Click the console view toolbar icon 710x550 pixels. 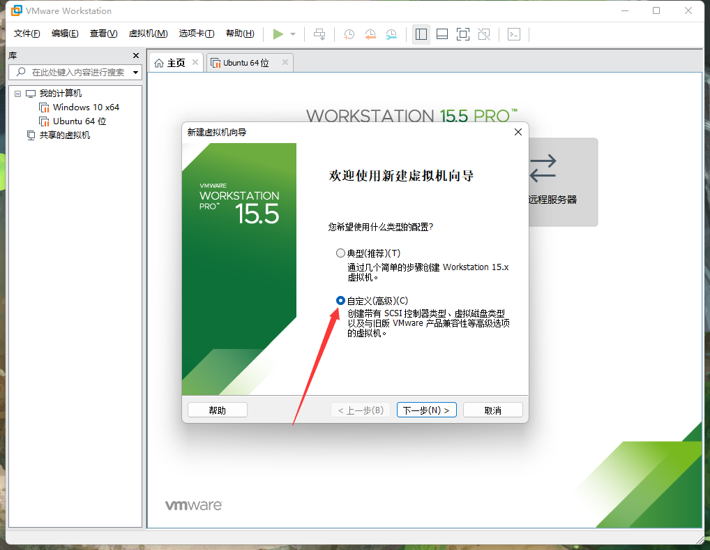(514, 34)
